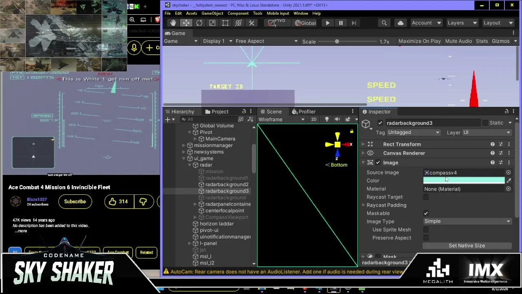This screenshot has width=522, height=294.
Task: Pick Source Image object selector
Action: pos(508,173)
